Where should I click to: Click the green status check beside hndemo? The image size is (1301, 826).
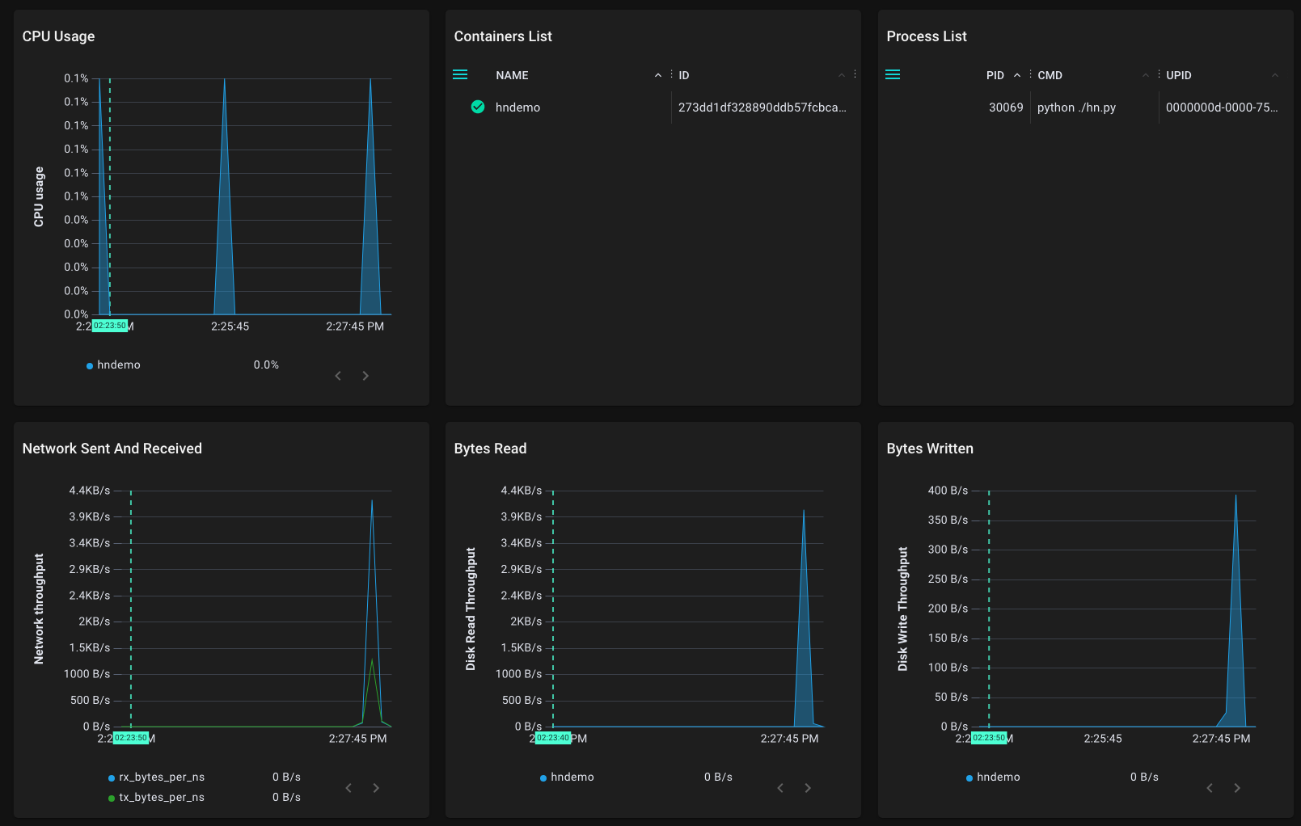pos(477,106)
